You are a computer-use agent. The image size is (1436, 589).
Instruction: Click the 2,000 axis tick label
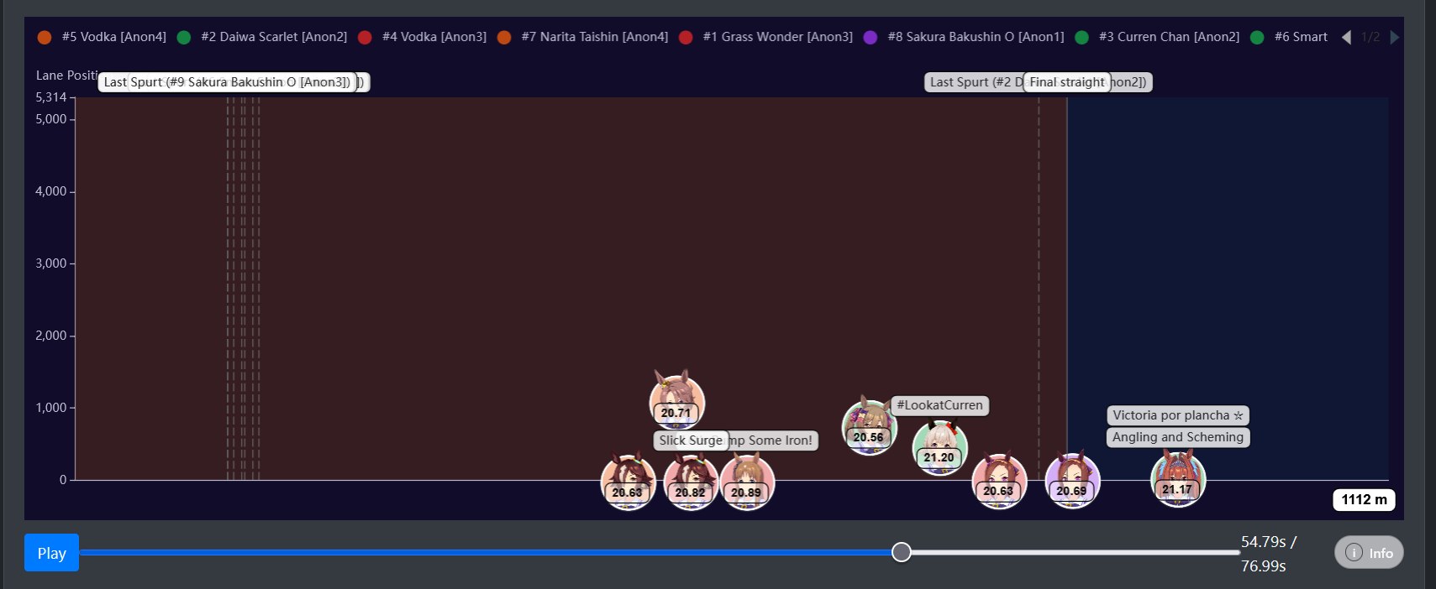50,336
